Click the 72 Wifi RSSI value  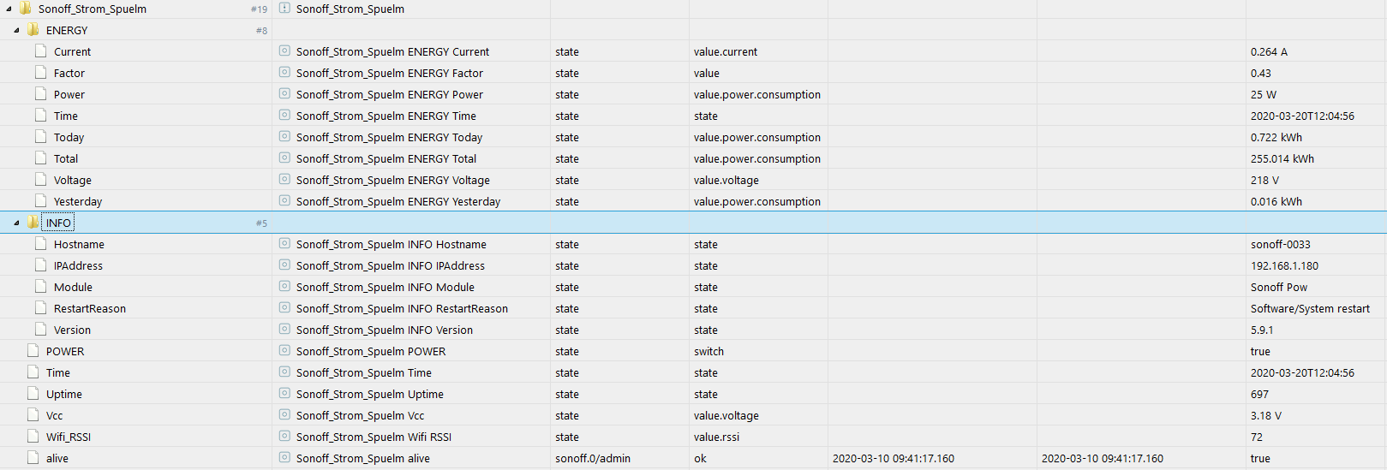pyautogui.click(x=1257, y=437)
